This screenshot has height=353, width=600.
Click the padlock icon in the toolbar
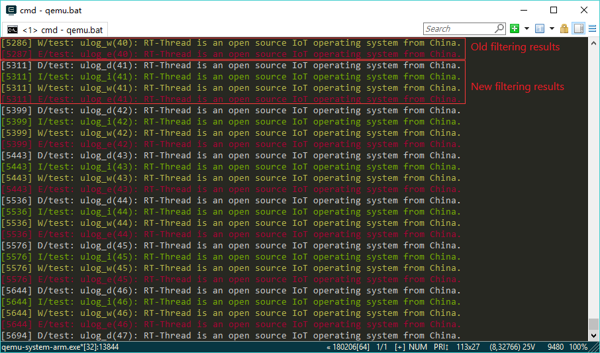564,28
